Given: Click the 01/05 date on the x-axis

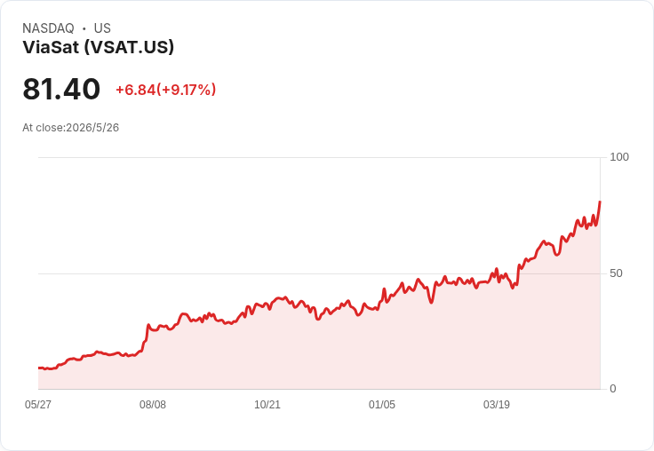Looking at the screenshot, I should point(381,405).
